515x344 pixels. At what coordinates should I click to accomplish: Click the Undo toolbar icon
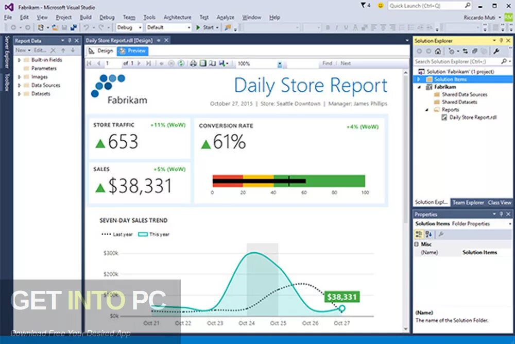point(86,28)
